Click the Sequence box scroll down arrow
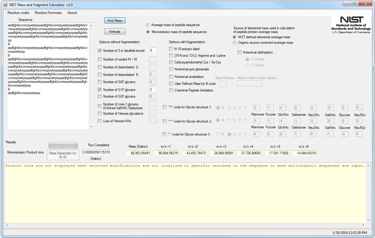Viewport: 375px width, 238px height. [92, 127]
